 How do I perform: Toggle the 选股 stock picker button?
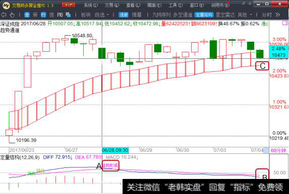[124, 15]
